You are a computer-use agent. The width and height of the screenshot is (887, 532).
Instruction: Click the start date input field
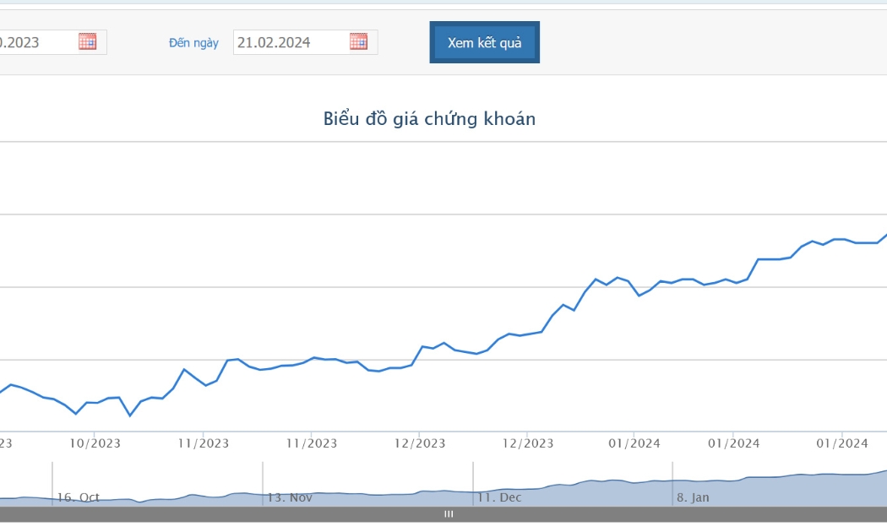52,42
